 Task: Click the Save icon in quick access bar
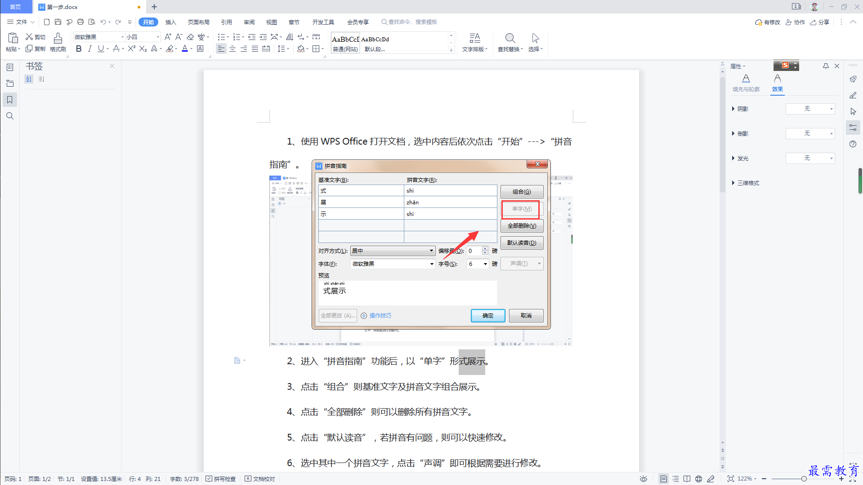point(58,22)
